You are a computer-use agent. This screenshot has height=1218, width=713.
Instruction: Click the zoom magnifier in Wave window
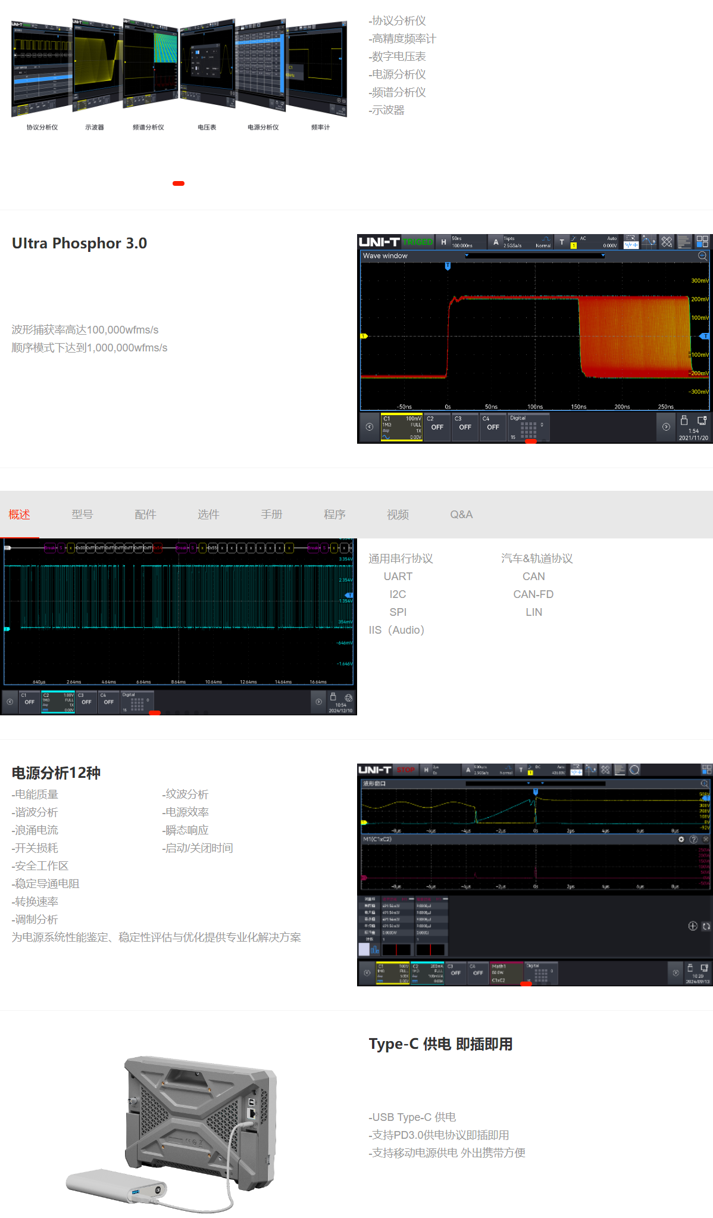[x=702, y=256]
